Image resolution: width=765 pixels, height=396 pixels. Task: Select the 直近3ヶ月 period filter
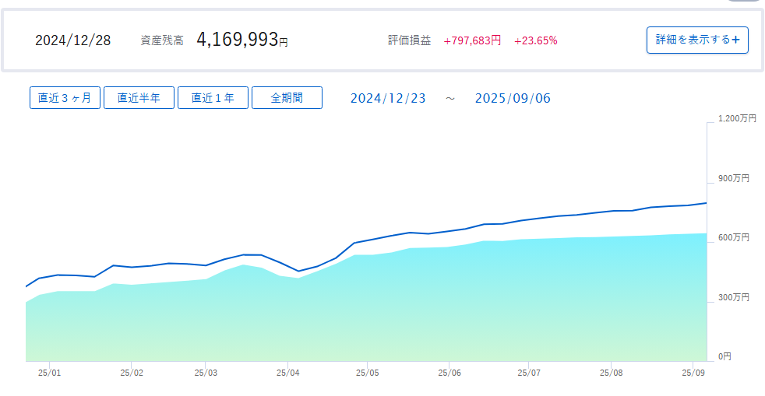[x=65, y=98]
